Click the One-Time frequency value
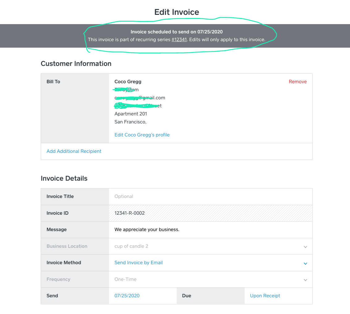The height and width of the screenshot is (314, 350). (125, 279)
